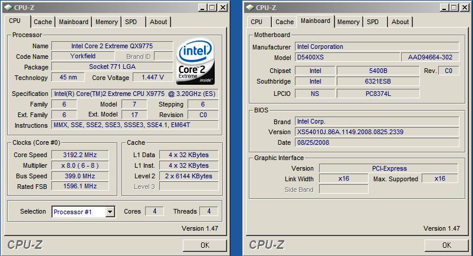Select Memory tab in right window

click(x=349, y=22)
